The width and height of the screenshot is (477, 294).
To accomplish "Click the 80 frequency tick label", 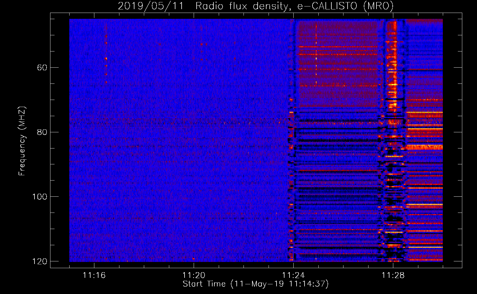I will click(42, 132).
